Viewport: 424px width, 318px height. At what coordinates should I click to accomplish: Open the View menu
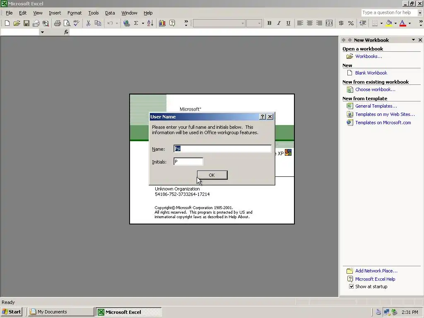38,13
